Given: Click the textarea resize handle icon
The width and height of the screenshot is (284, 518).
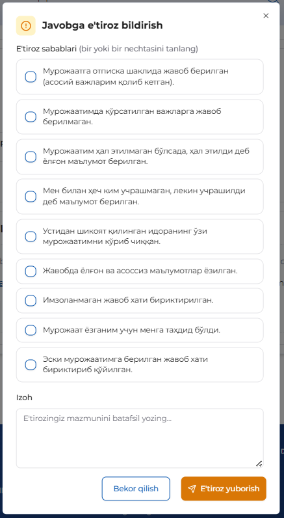Looking at the screenshot, I should (259, 463).
